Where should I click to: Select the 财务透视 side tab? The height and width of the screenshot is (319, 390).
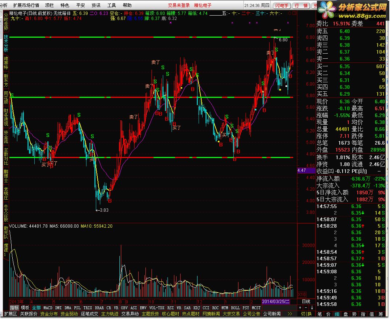pyautogui.click(x=6, y=117)
